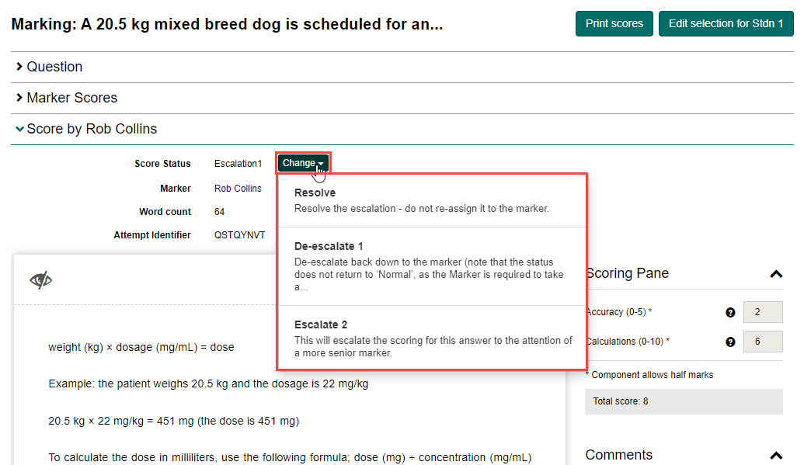Click the help icon beside Accuracy

click(730, 312)
